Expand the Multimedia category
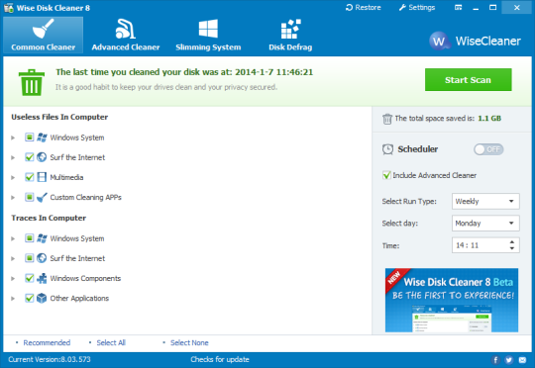 pyautogui.click(x=13, y=177)
